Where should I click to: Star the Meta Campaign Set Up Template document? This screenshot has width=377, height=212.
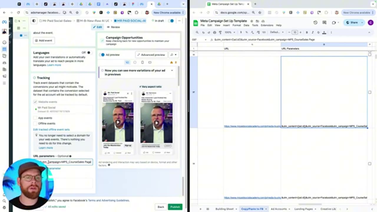tap(252, 21)
